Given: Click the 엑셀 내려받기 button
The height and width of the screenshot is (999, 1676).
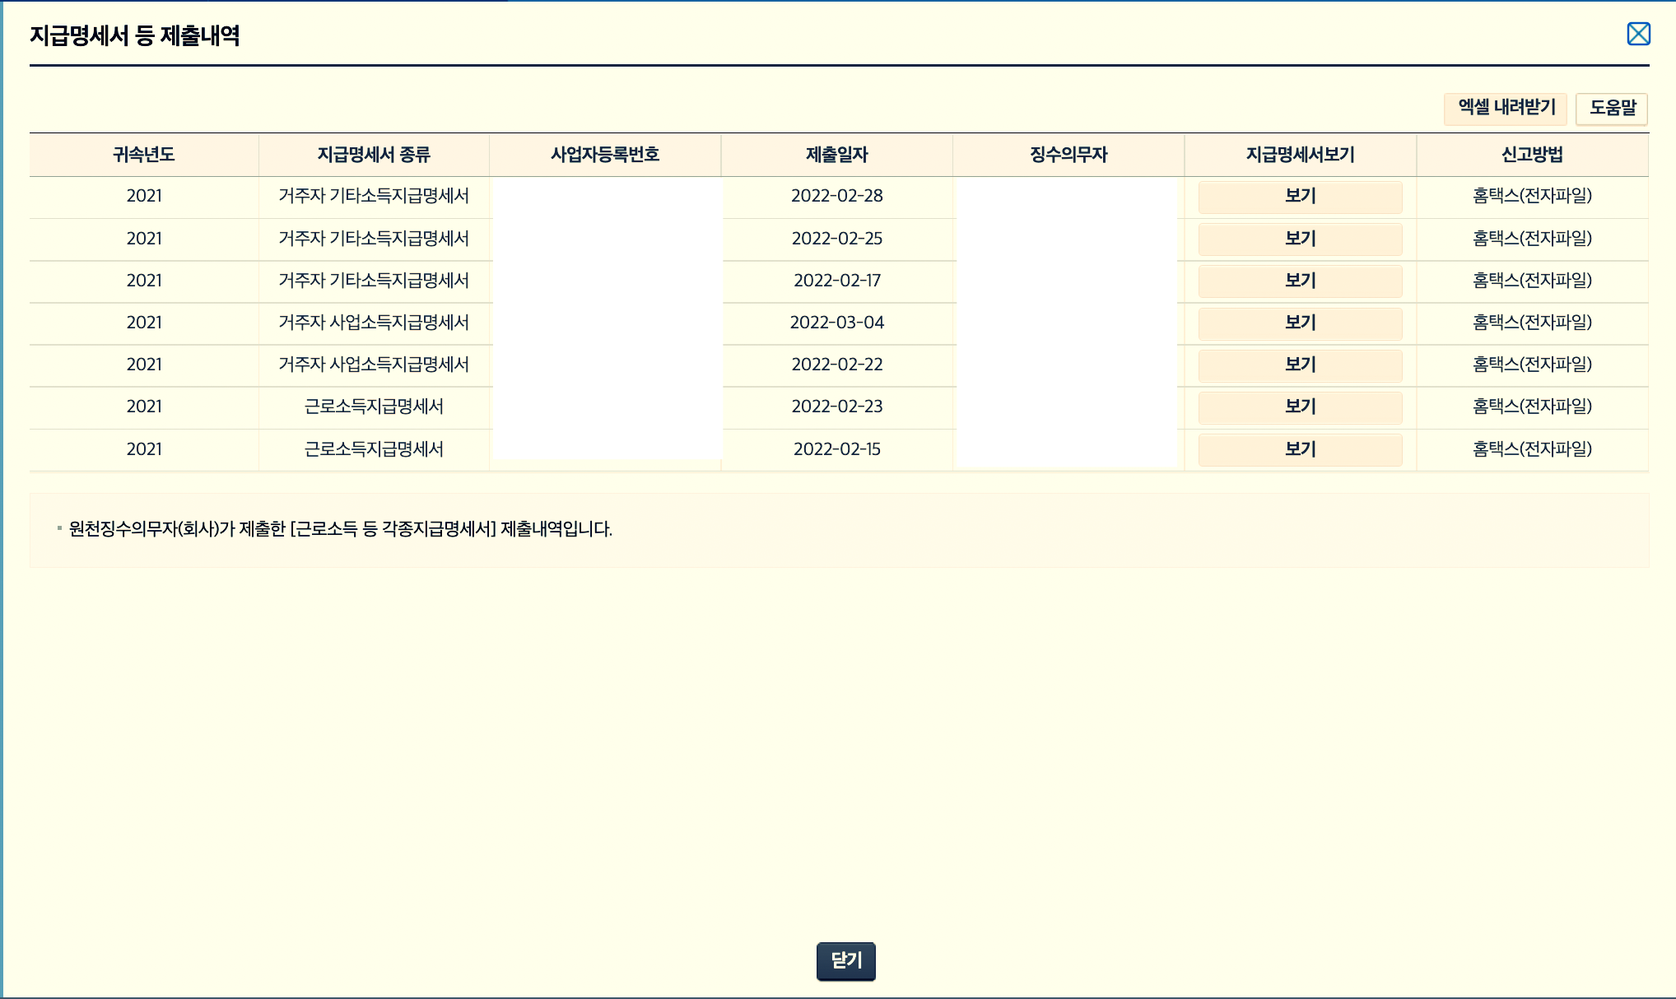Looking at the screenshot, I should (1506, 108).
